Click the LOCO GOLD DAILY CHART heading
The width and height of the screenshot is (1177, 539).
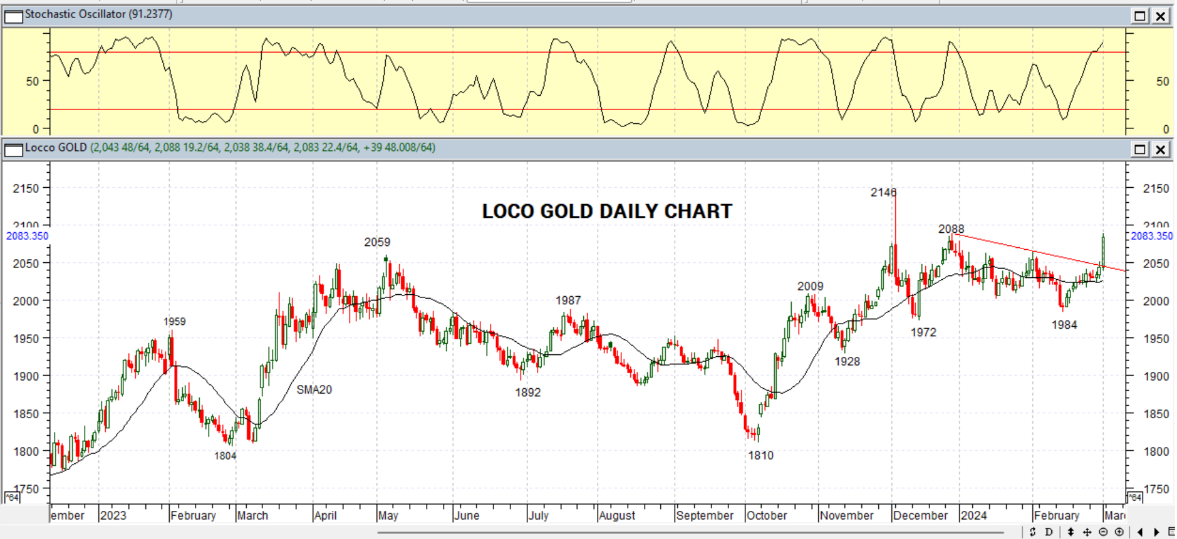pyautogui.click(x=607, y=211)
